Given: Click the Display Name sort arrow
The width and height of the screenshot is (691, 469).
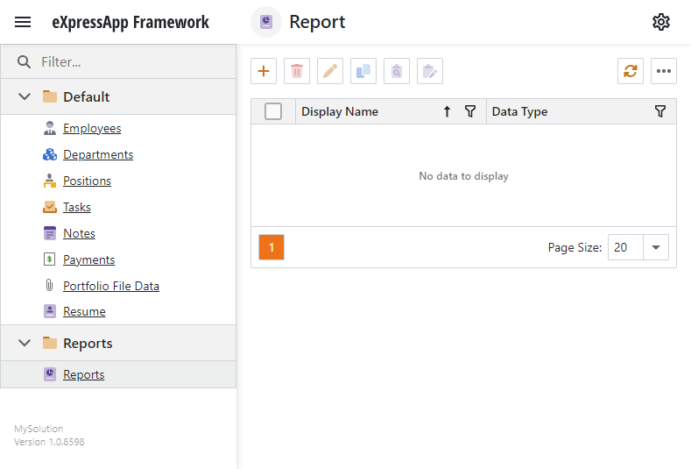Looking at the screenshot, I should [447, 111].
